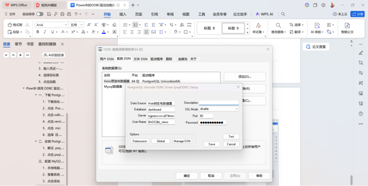Increase font size with the A+ icon
Viewport: 368px width, 186px height.
click(89, 25)
